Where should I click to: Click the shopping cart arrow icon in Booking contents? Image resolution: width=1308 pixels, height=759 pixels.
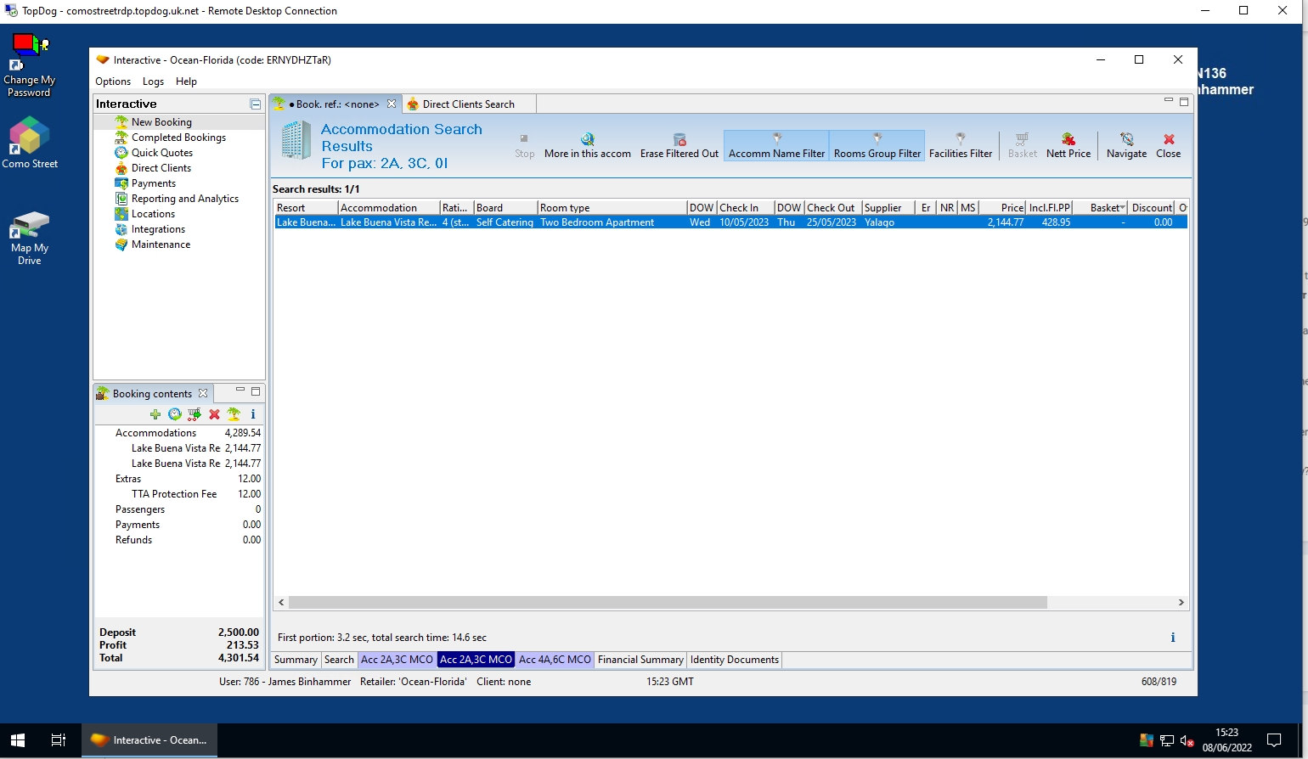195,414
